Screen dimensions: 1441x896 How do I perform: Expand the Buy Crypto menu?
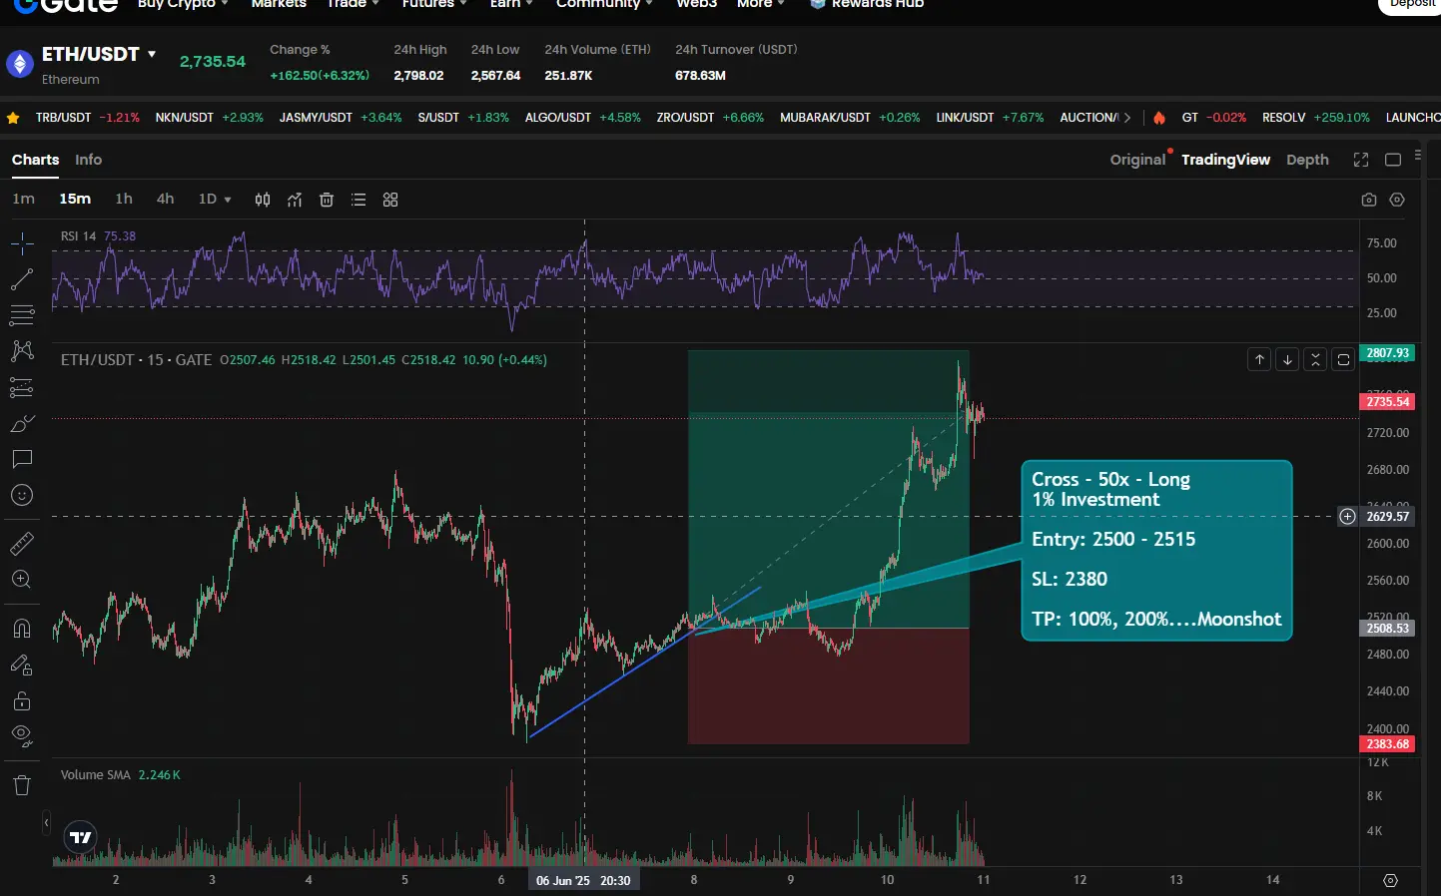(x=183, y=4)
